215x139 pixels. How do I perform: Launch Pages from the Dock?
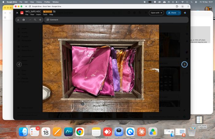tap(57, 132)
